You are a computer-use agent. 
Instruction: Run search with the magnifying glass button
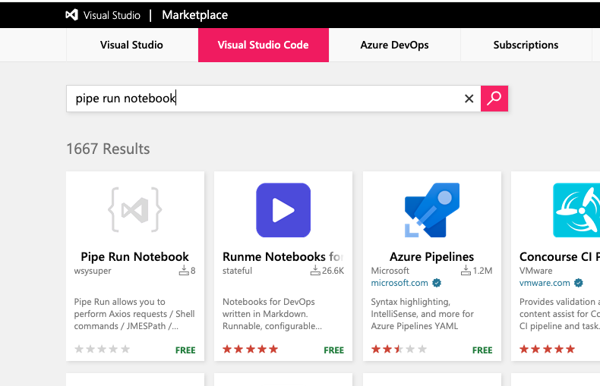(494, 99)
